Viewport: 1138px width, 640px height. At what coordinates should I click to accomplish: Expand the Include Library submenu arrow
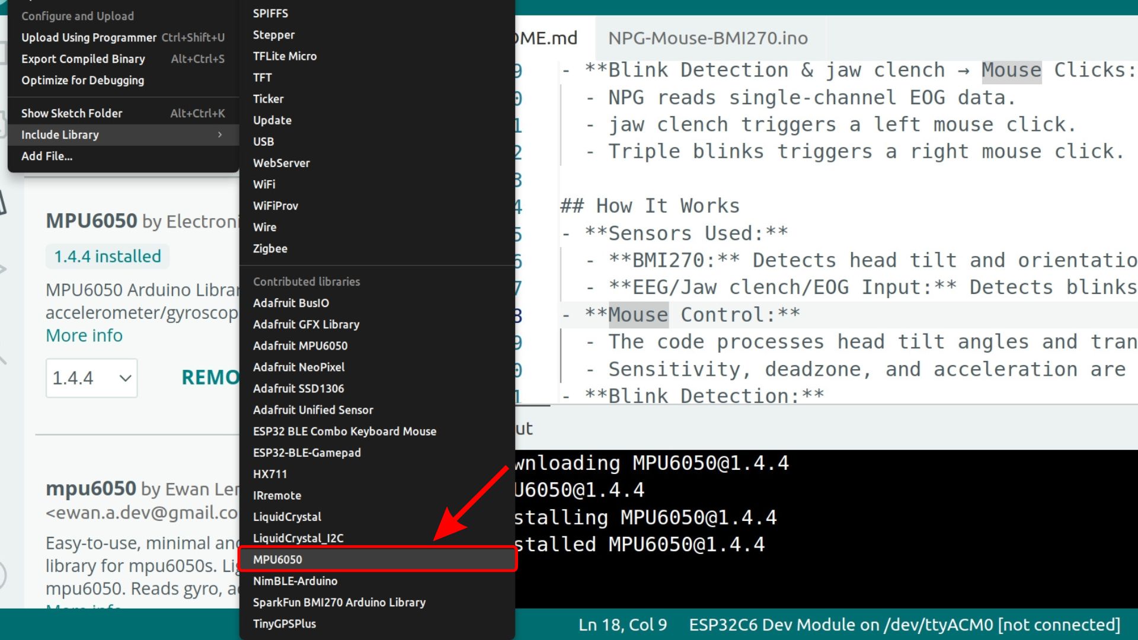[220, 135]
